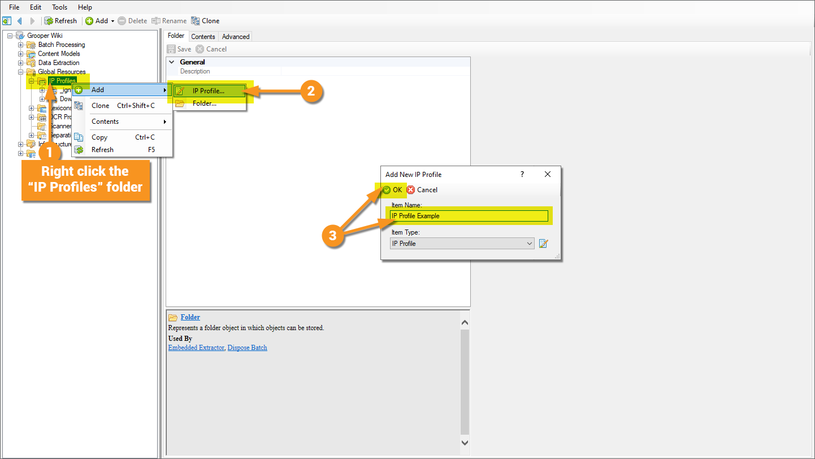Choose Refresh in the context menu
The image size is (815, 459).
[x=122, y=150]
